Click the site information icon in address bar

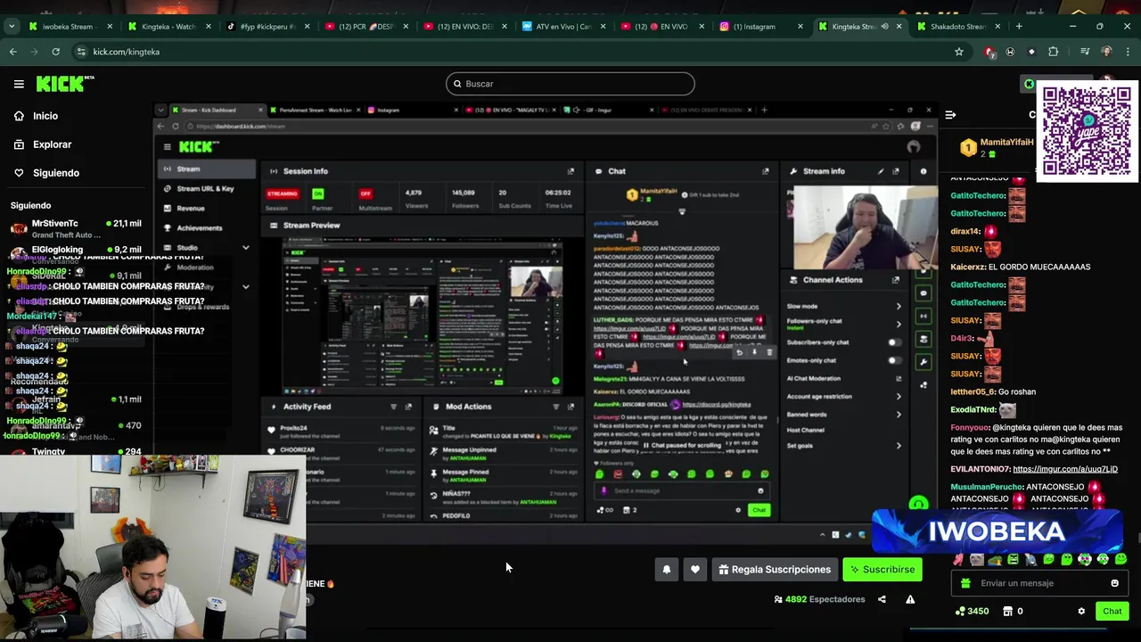pyautogui.click(x=81, y=52)
